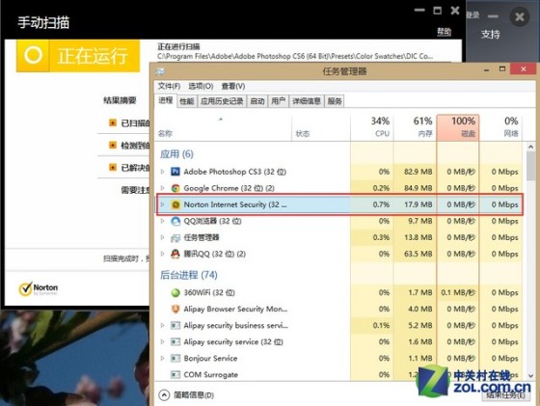Switch to the 用户 tab
The width and height of the screenshot is (540, 406).
(x=279, y=101)
